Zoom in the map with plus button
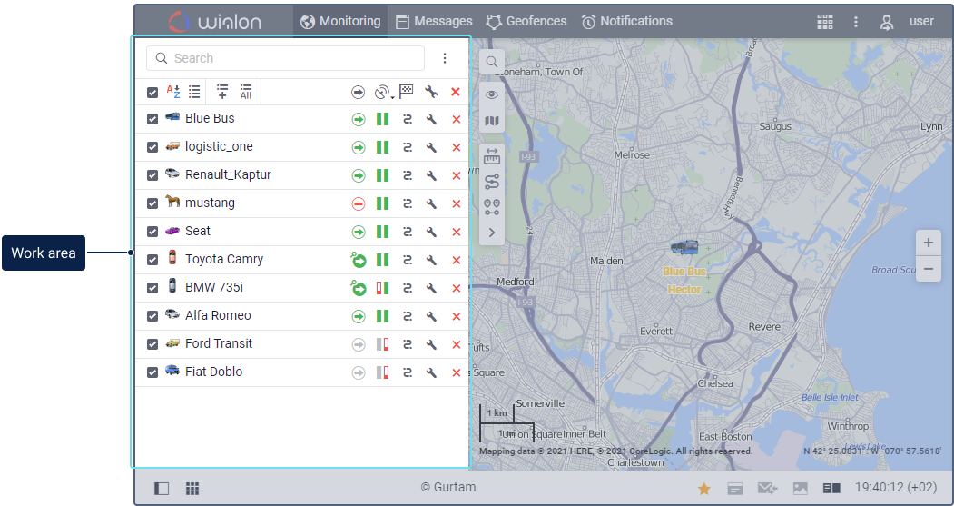954x506 pixels. coord(928,243)
